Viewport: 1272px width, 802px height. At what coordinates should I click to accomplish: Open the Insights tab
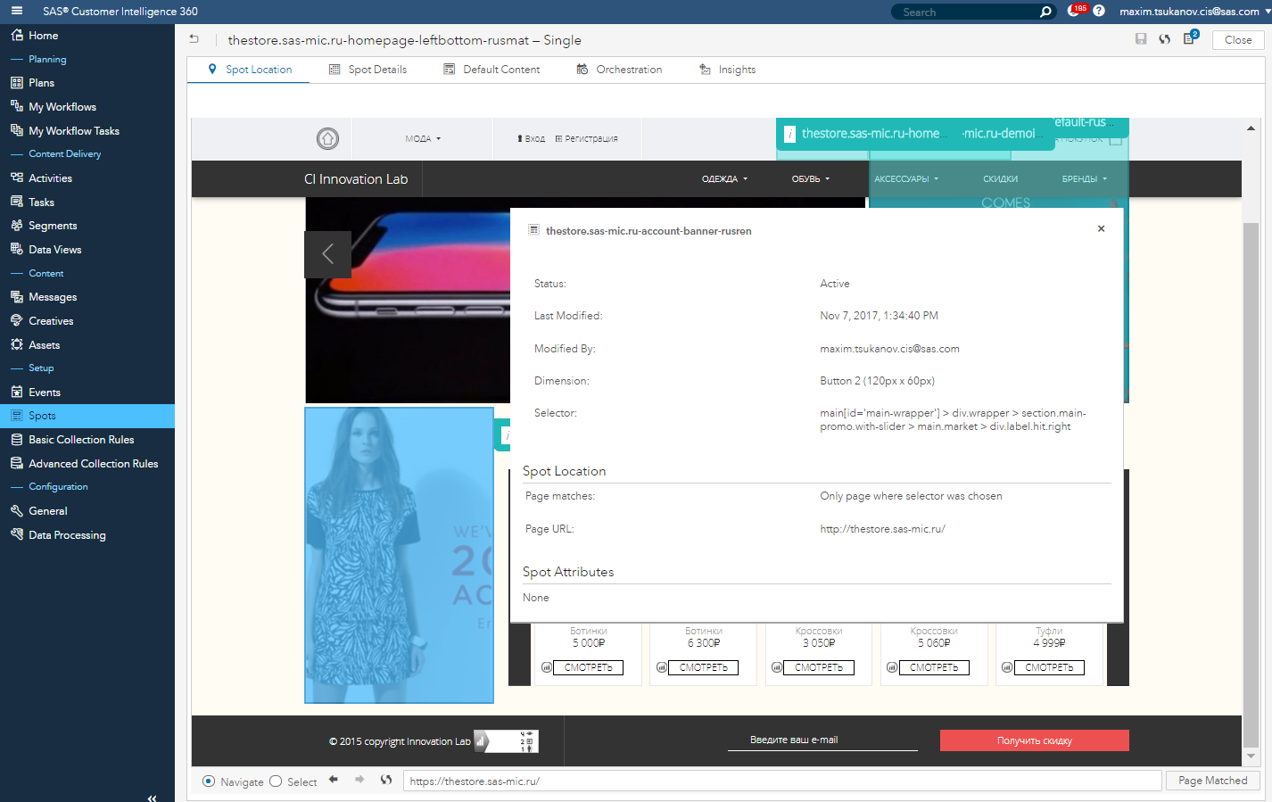pos(727,70)
